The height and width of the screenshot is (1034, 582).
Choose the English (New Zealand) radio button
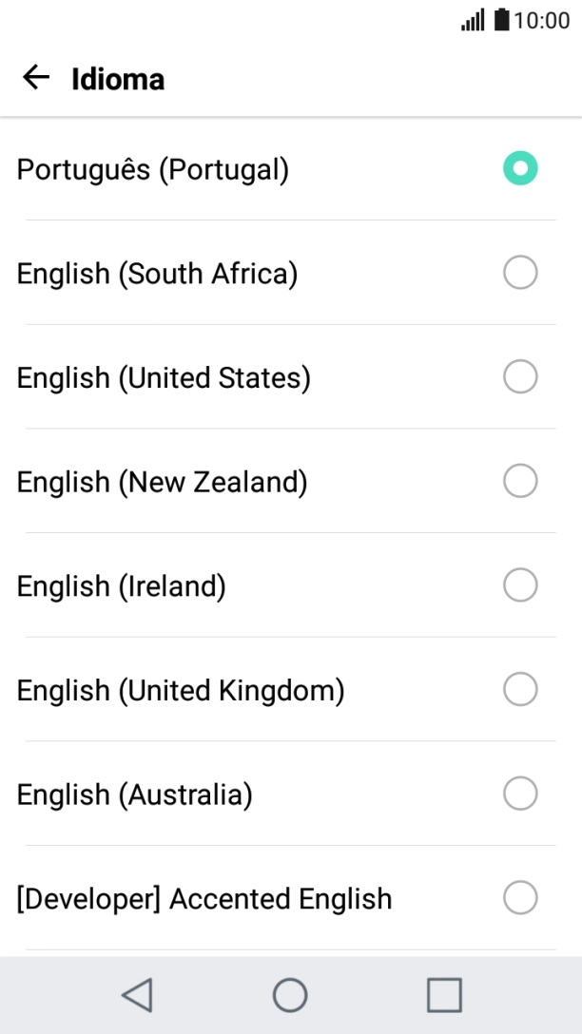[520, 482]
